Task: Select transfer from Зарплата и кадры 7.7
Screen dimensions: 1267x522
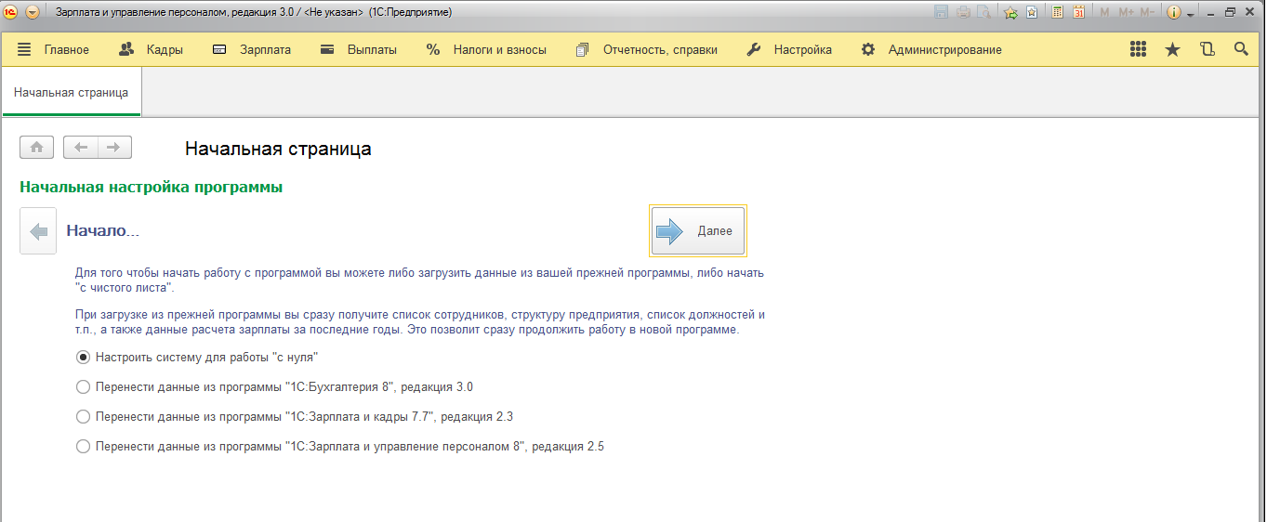Action: [295, 417]
